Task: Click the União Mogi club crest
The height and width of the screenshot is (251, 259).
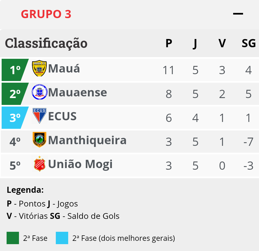Action: point(39,164)
